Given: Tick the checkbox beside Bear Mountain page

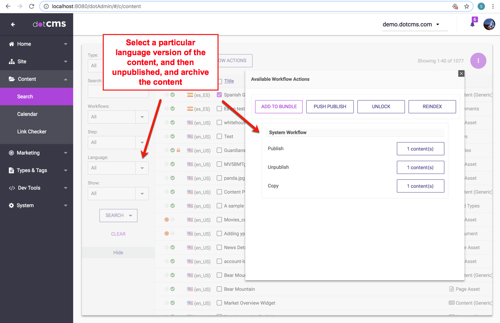Looking at the screenshot, I should click(219, 289).
